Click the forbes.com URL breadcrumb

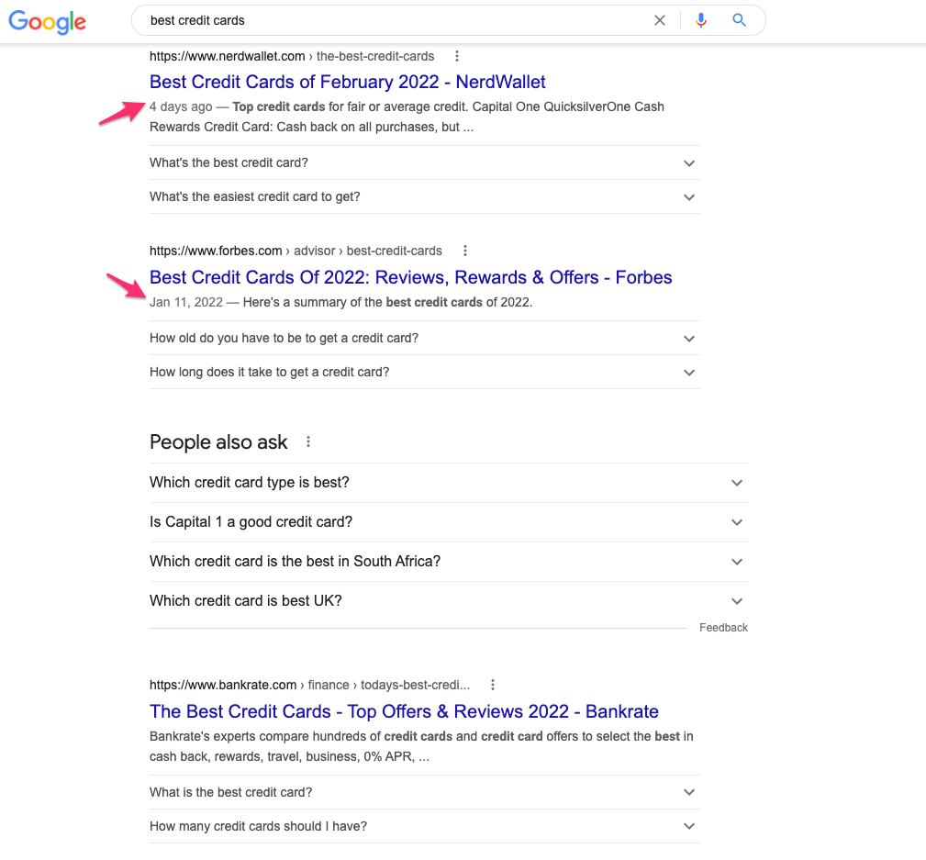(296, 251)
